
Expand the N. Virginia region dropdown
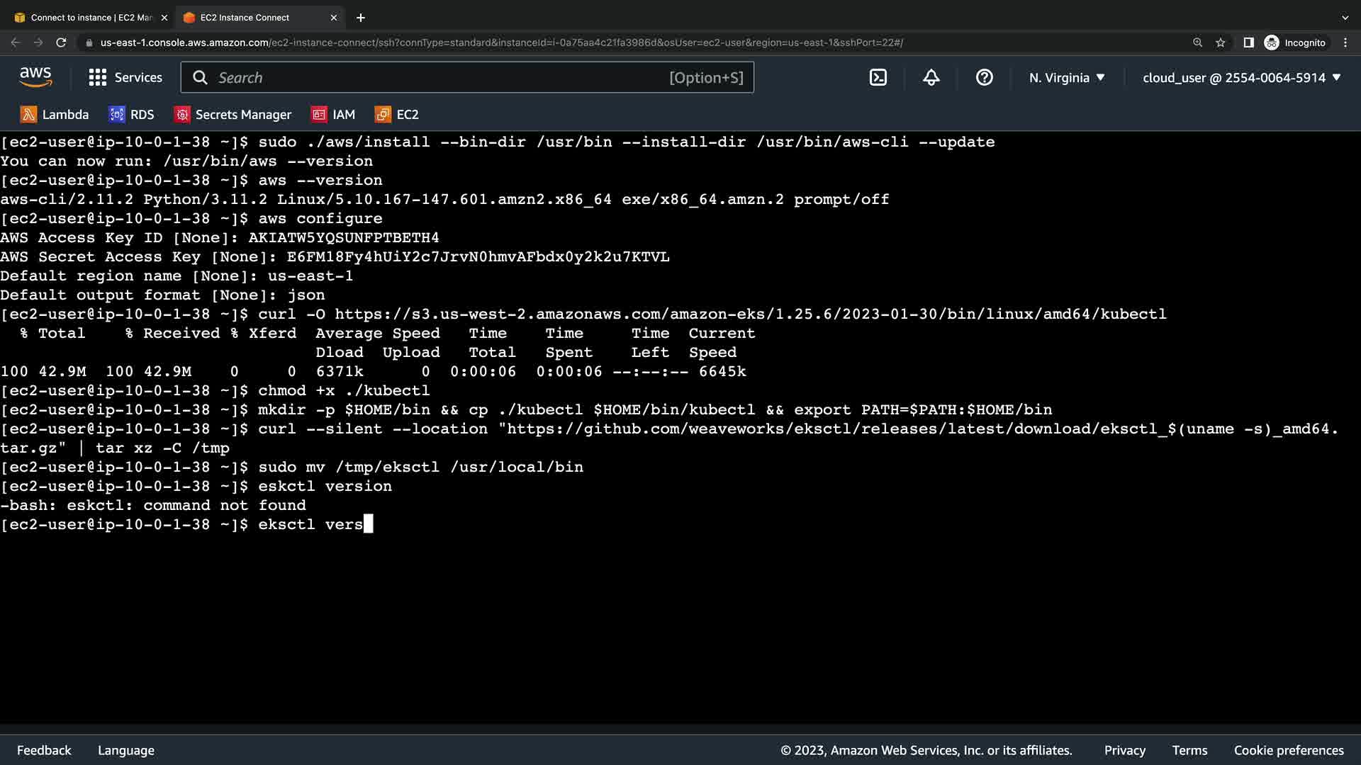(x=1067, y=78)
